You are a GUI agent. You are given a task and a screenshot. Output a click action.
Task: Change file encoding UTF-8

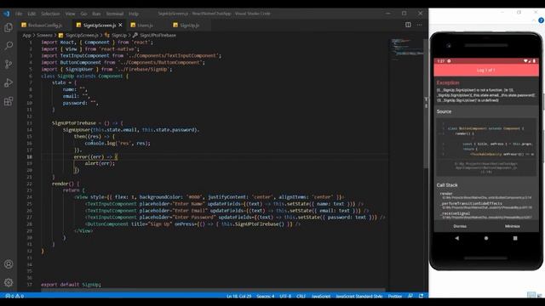(x=285, y=296)
